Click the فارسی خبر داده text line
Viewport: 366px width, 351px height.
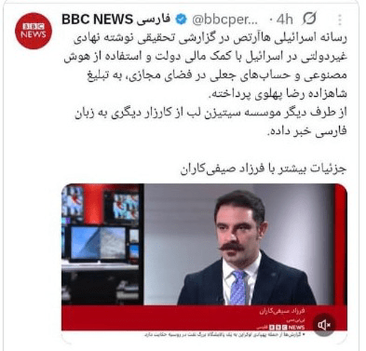[307, 131]
